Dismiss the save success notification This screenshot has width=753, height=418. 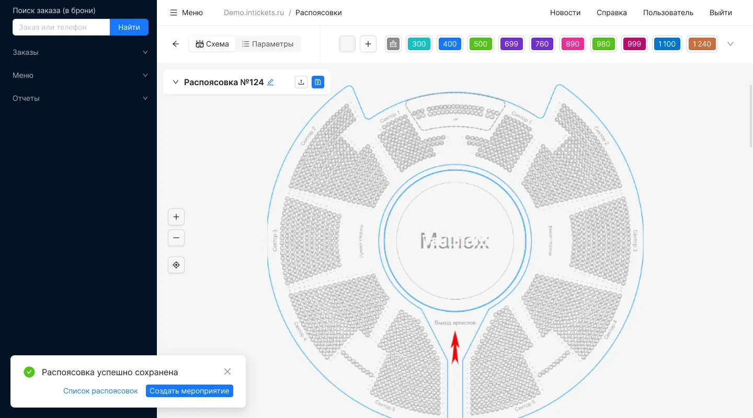pos(227,371)
